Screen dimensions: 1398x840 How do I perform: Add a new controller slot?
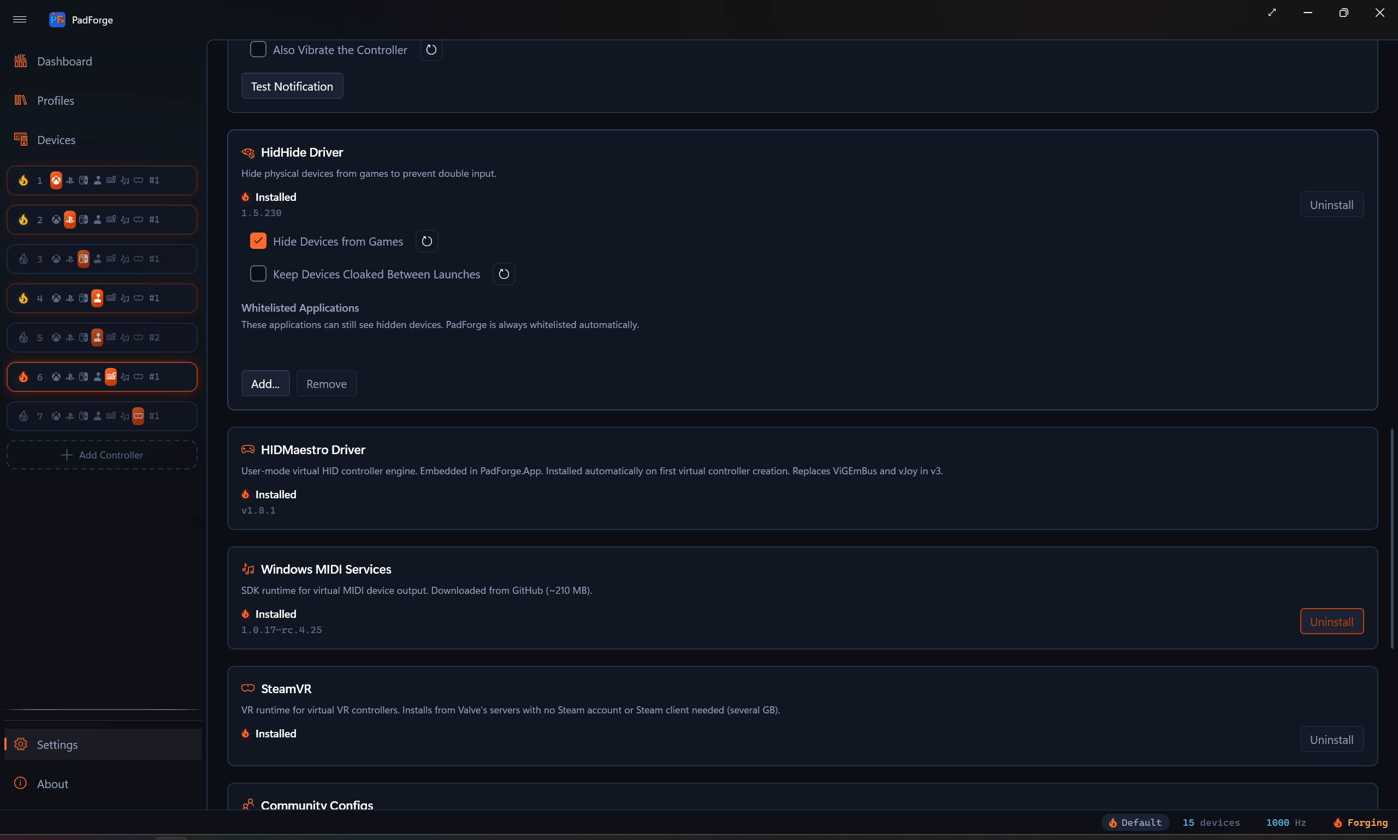102,455
